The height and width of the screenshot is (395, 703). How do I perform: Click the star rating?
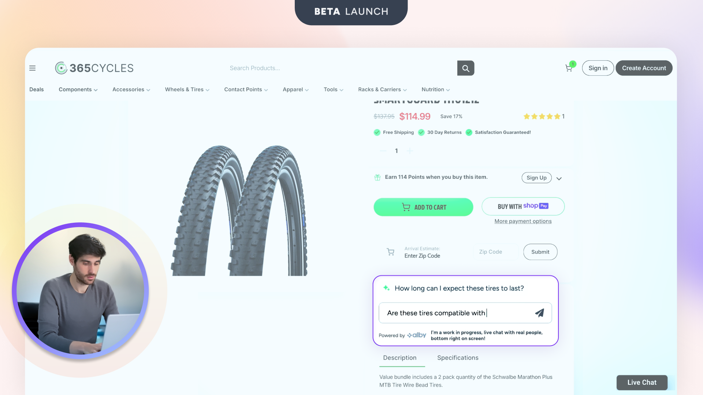[542, 116]
